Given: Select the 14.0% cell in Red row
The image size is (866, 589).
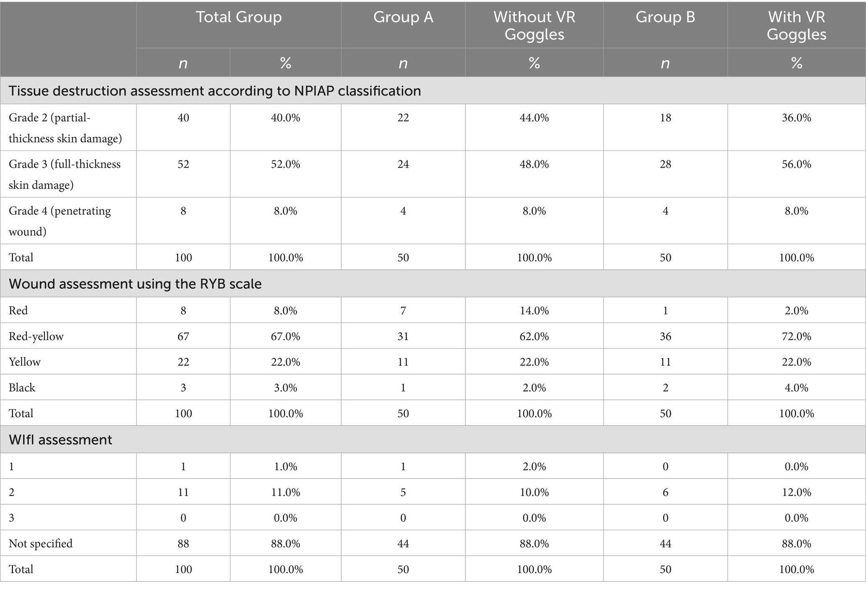Looking at the screenshot, I should [x=534, y=311].
